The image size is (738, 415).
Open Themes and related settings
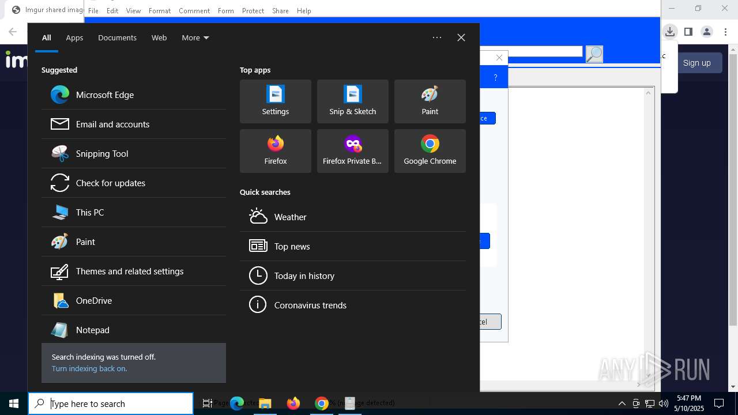pos(134,271)
